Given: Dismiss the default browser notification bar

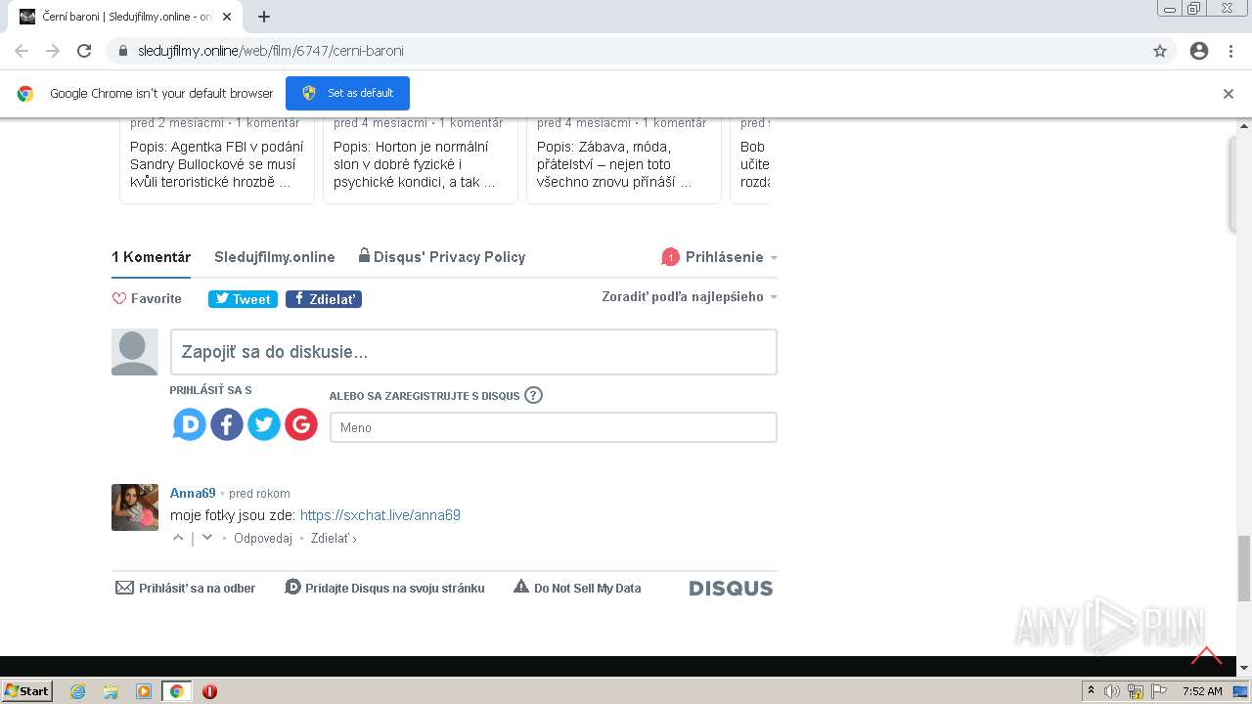Looking at the screenshot, I should (x=1229, y=94).
